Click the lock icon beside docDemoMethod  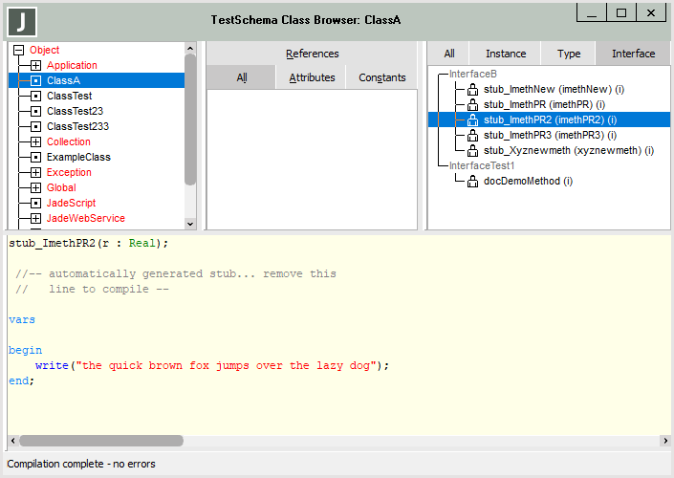pos(472,181)
